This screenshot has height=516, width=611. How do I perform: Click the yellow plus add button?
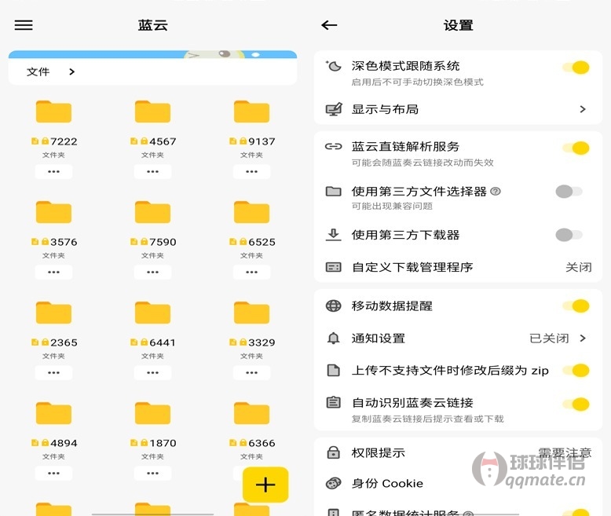[x=265, y=484]
